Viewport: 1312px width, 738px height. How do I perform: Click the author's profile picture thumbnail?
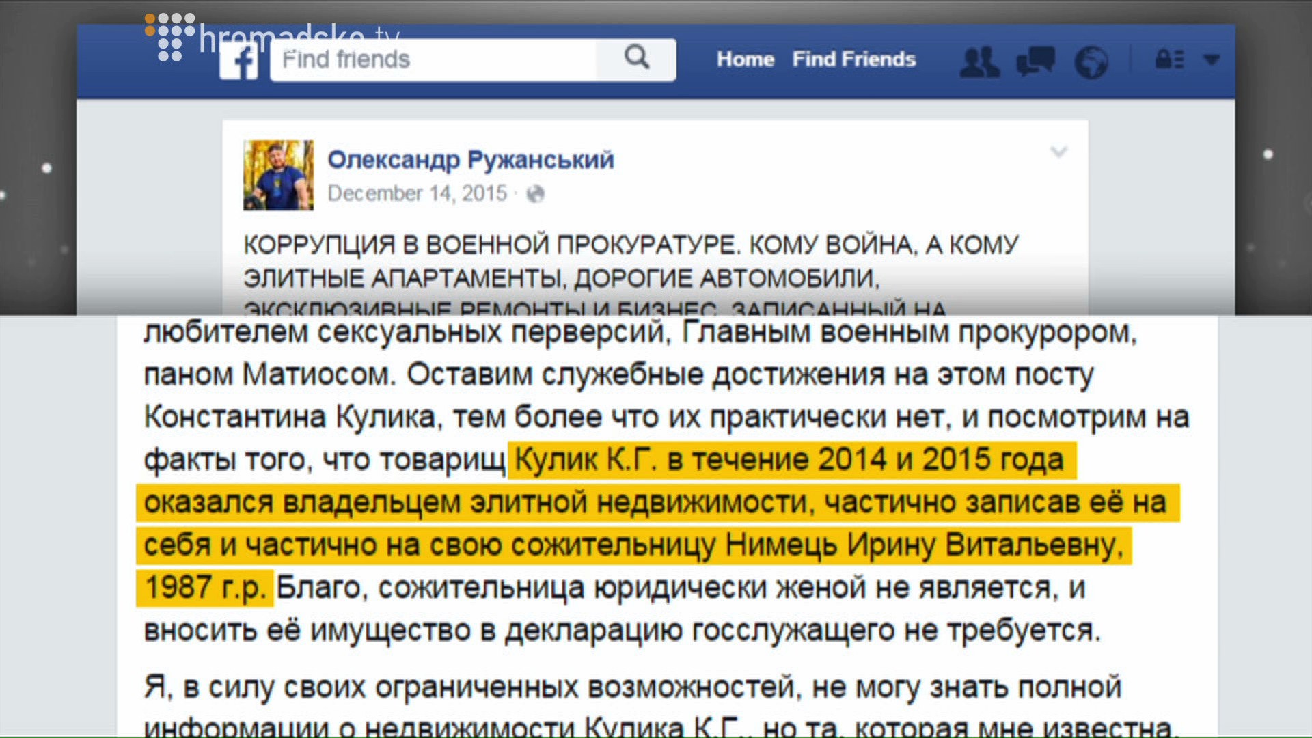[x=278, y=175]
